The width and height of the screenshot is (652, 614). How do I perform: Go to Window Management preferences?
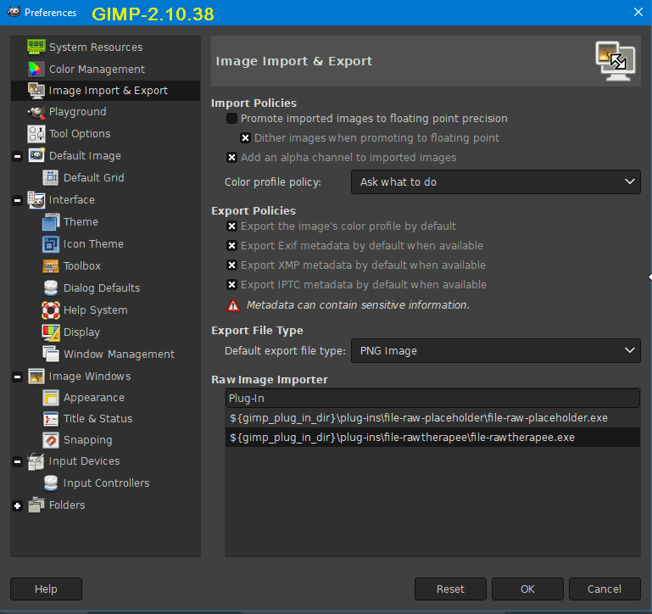119,354
